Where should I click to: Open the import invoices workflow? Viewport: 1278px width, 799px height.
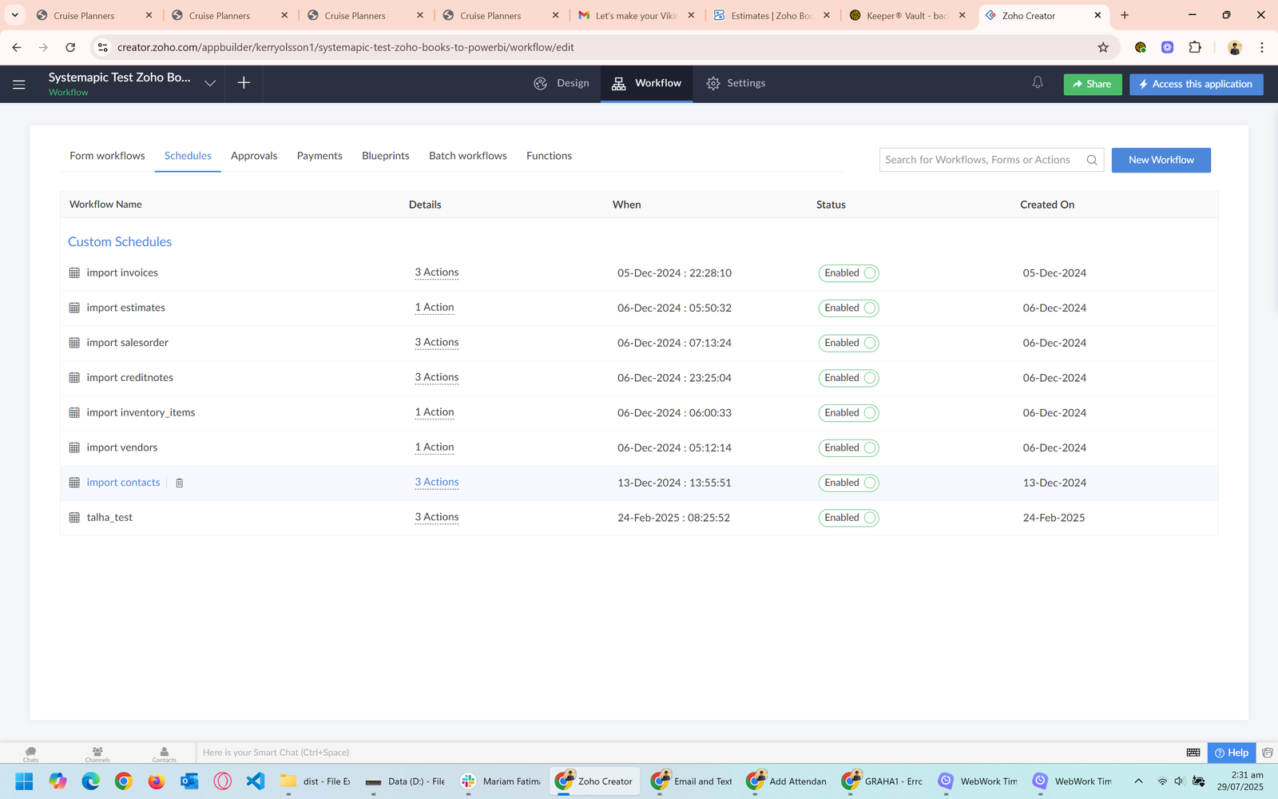pos(122,272)
